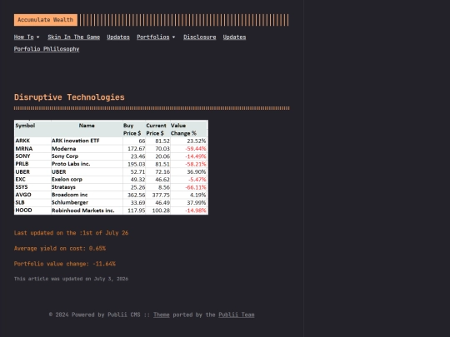Click the Symbol column header
Image resolution: width=450 pixels, height=337 pixels.
(25, 126)
